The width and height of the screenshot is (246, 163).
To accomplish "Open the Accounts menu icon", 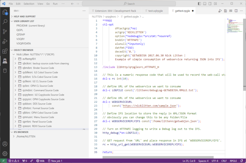I will point(5,144).
